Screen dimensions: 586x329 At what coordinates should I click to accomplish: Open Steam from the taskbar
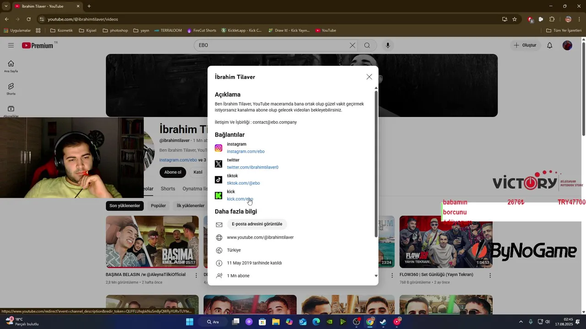(383, 322)
